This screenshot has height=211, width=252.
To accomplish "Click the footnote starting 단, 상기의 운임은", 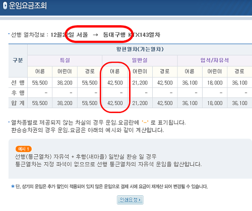I will point(111,186).
